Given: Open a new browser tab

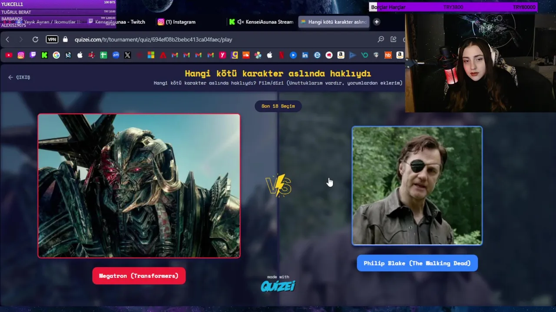Looking at the screenshot, I should [x=377, y=22].
